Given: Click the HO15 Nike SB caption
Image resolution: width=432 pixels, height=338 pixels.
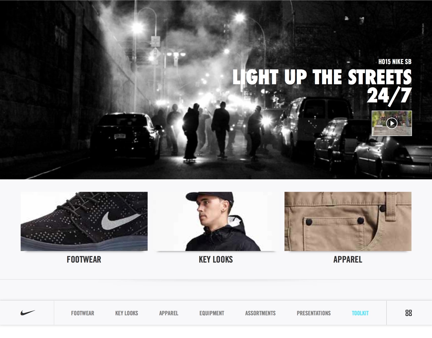Looking at the screenshot, I should click(395, 62).
